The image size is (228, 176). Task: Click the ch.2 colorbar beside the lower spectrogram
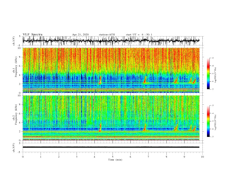[x=208, y=121]
